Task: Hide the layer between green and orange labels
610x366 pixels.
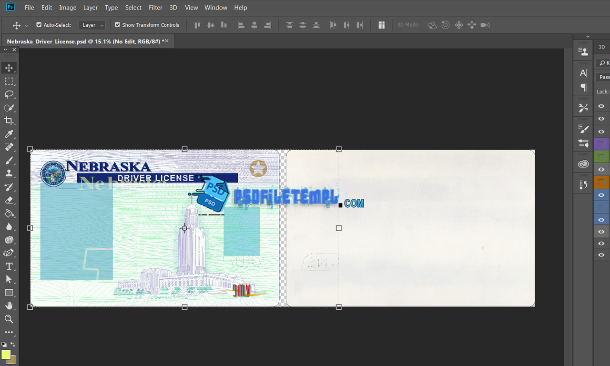Action: tap(601, 169)
